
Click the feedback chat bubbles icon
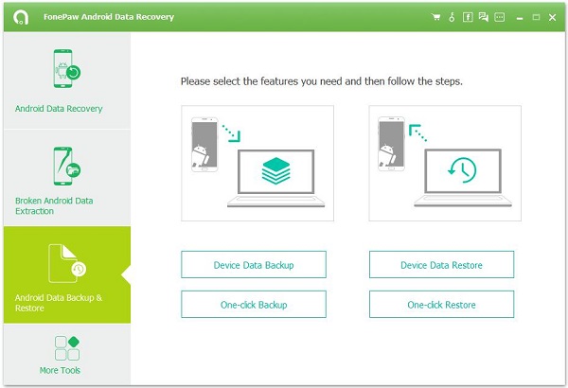(483, 17)
